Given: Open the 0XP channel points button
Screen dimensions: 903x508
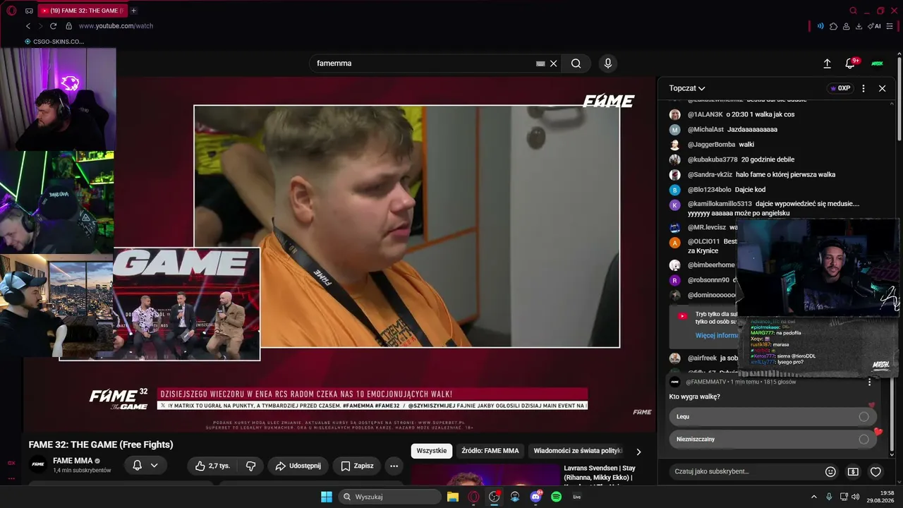Looking at the screenshot, I should coord(840,88).
